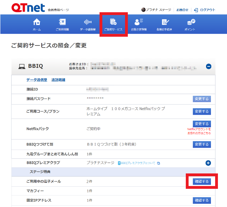Image resolution: width=227 pixels, height=207 pixels.
Task: Collapse the BBIQ section with minus button
Action: click(x=208, y=66)
